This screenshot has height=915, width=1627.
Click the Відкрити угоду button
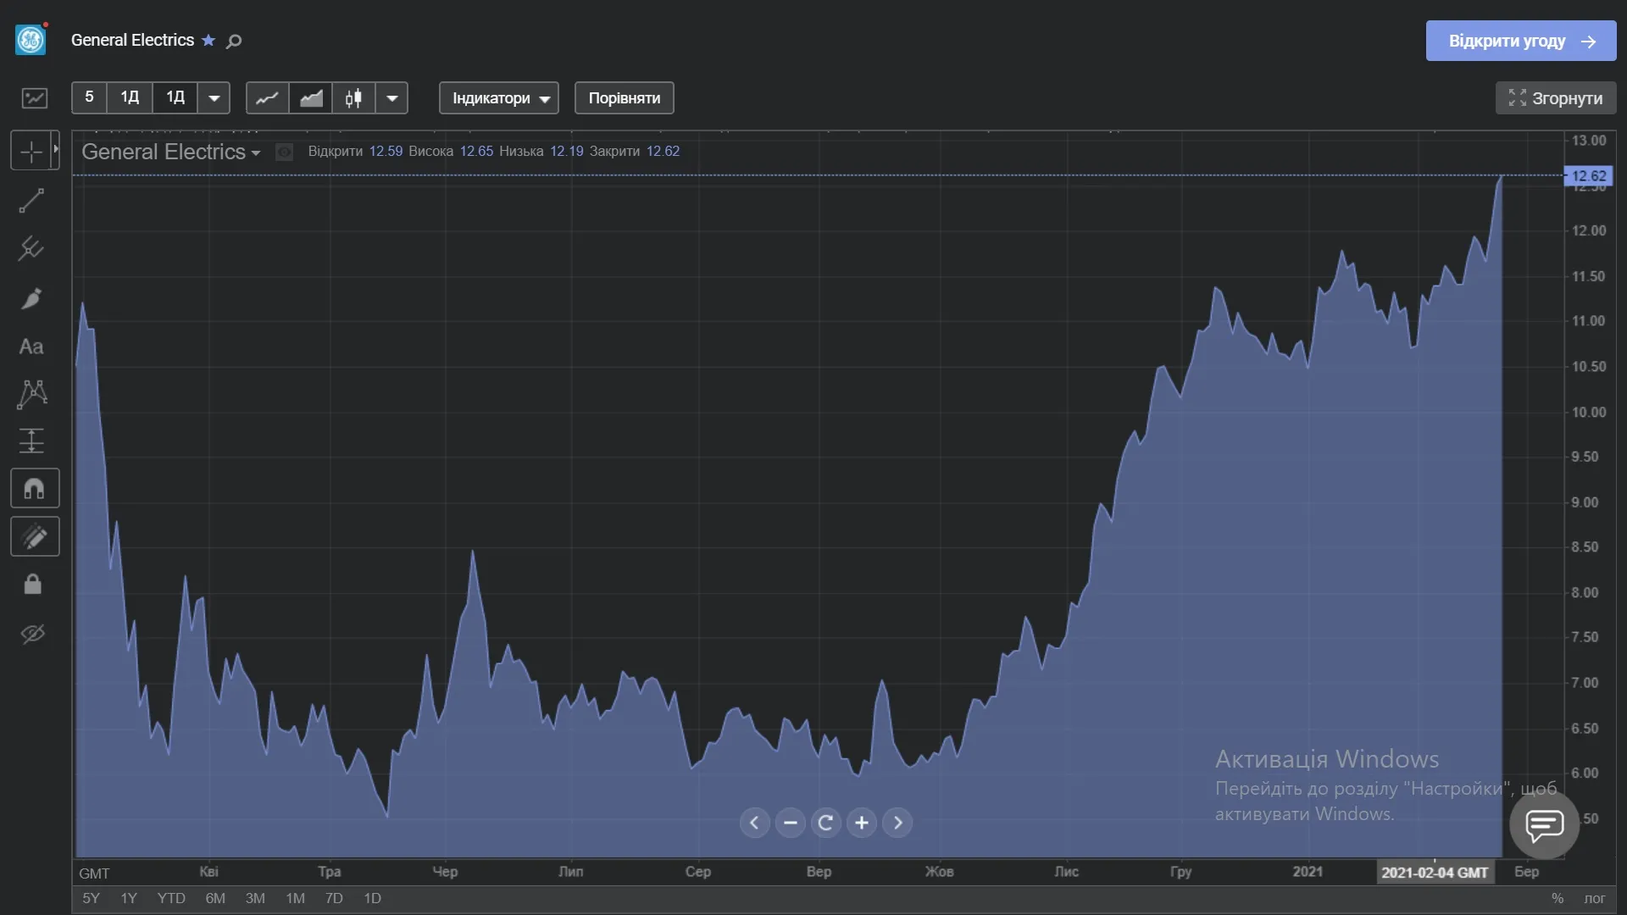(x=1521, y=41)
